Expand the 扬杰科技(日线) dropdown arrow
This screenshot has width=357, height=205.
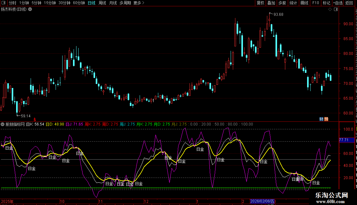click(x=30, y=9)
